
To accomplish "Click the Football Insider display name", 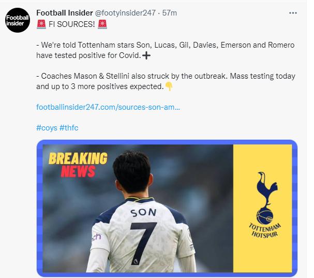I will [65, 13].
